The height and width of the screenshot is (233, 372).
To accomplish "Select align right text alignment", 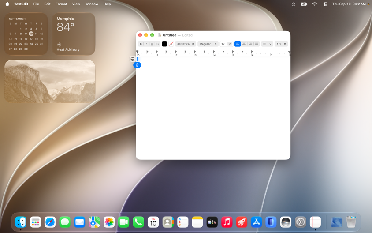I will pos(250,44).
